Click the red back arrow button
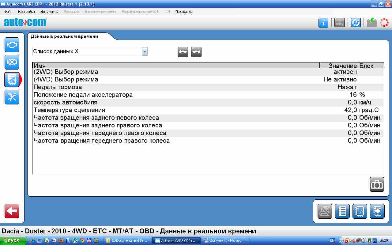 (x=12, y=211)
